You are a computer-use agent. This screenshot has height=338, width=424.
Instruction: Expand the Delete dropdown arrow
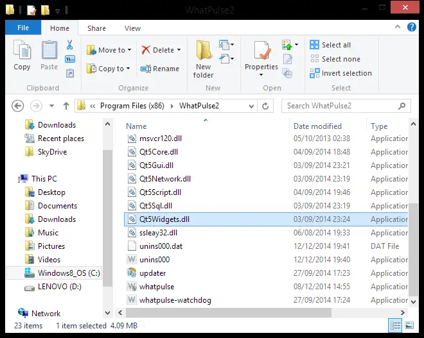[x=179, y=50]
